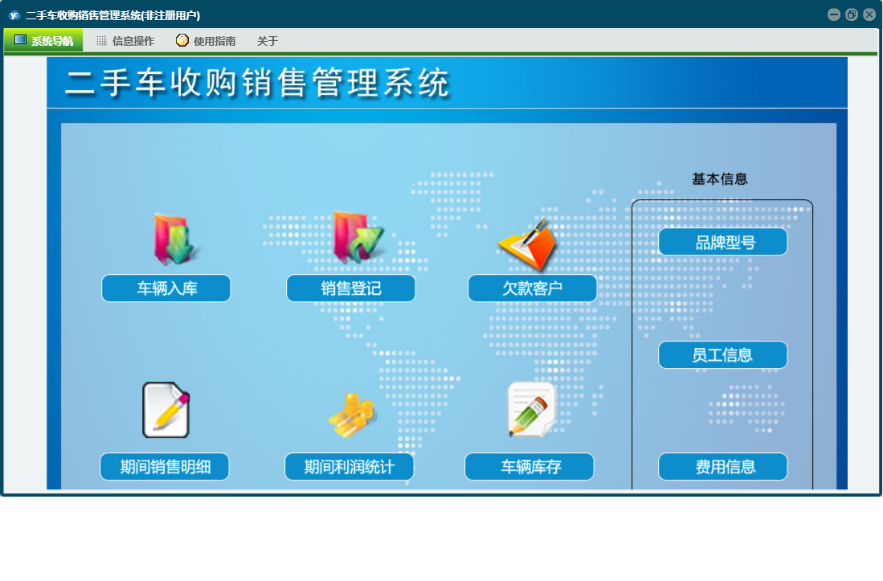Click the vehicle inventory notepad icon

click(532, 409)
